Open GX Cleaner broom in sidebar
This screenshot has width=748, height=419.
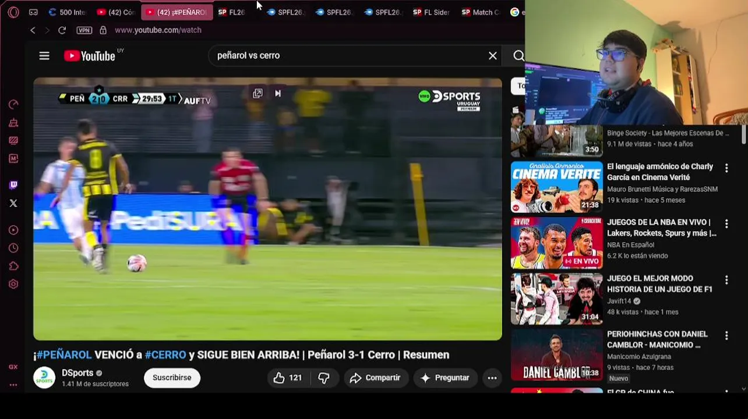click(13, 123)
